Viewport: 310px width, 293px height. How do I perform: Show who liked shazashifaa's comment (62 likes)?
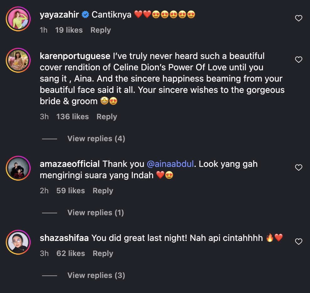click(x=71, y=253)
